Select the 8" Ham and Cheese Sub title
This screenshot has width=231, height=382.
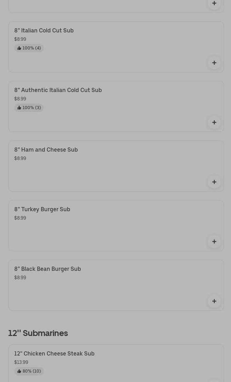[46, 150]
